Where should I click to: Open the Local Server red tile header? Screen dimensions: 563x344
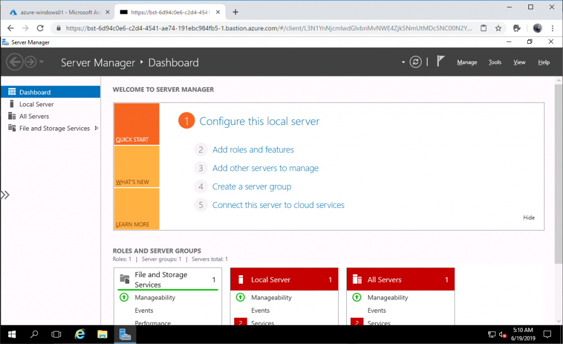[x=284, y=279]
